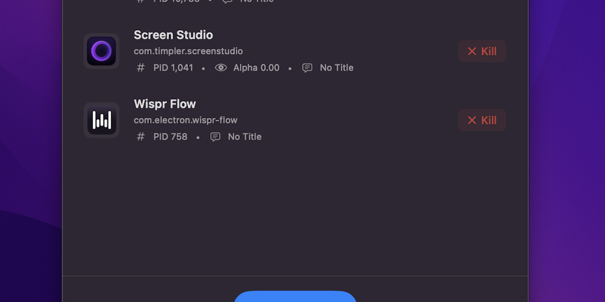The width and height of the screenshot is (605, 302).
Task: Kill the Screen Studio process
Action: coord(482,51)
